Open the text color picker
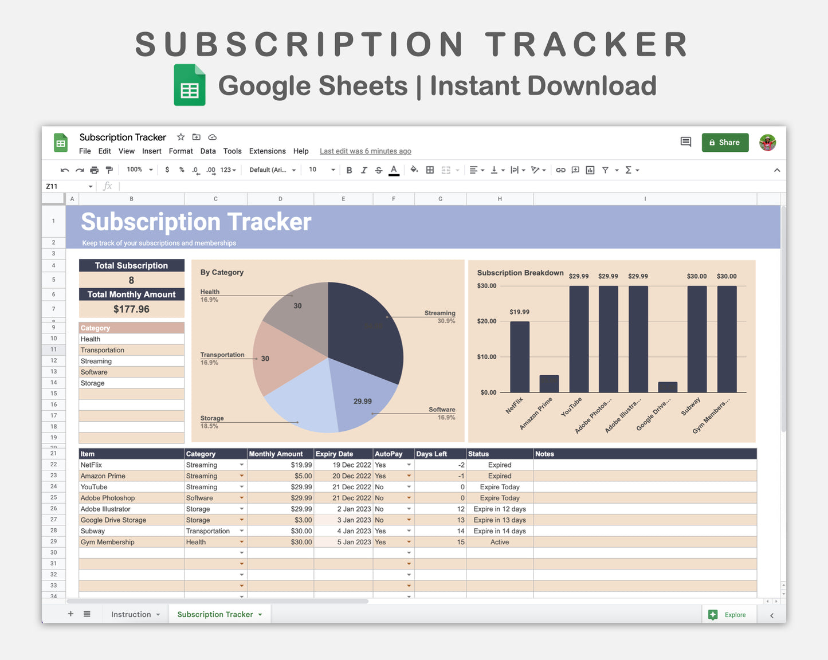The image size is (828, 660). 394,170
